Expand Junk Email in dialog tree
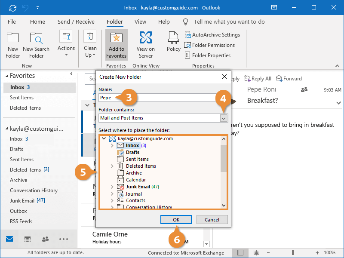This screenshot has width=344, height=258. [112, 187]
